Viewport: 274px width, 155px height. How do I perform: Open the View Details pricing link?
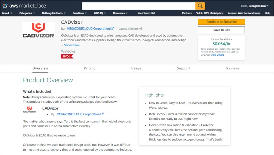[218, 55]
